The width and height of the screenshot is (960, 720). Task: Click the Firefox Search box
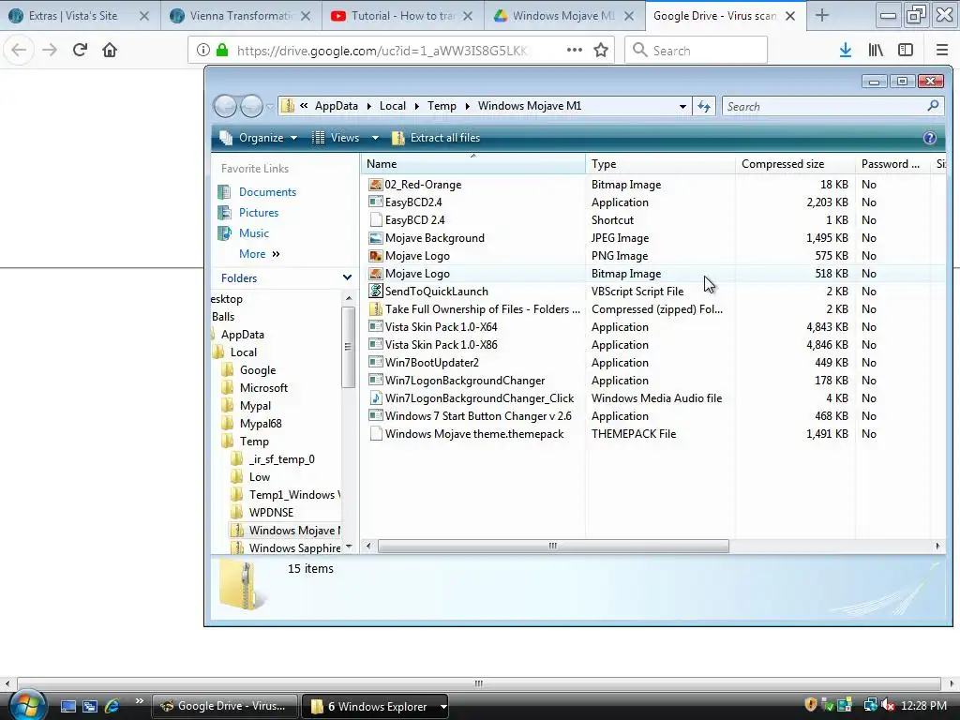[697, 51]
